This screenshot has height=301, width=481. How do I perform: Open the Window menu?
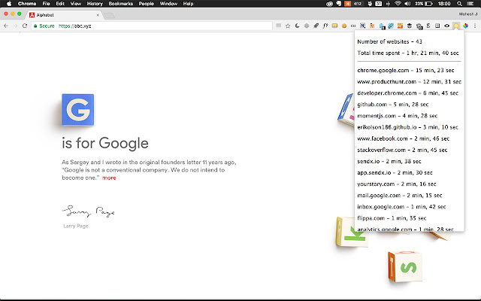(168, 4)
